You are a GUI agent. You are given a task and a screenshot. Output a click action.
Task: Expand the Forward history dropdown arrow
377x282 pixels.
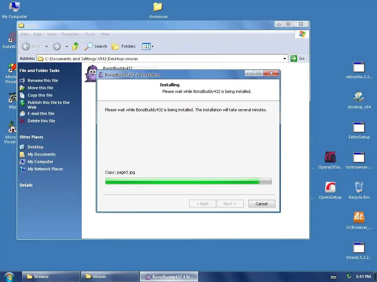[x=67, y=46]
